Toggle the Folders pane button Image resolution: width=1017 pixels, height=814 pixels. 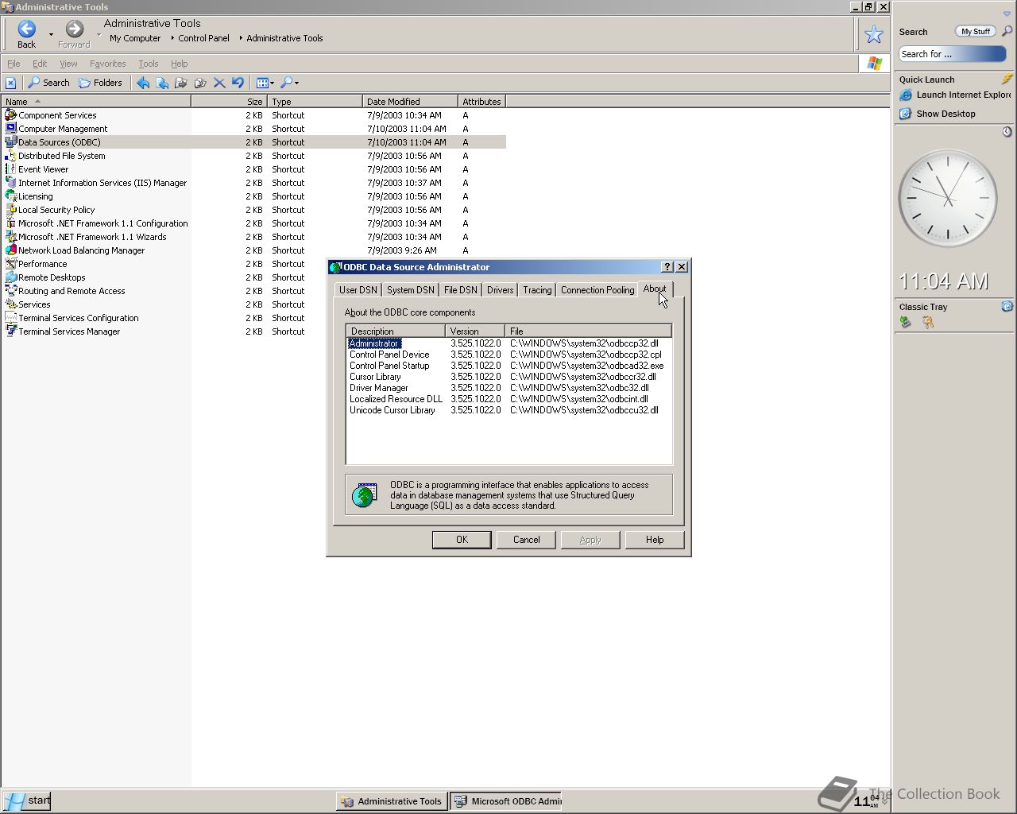click(x=100, y=83)
